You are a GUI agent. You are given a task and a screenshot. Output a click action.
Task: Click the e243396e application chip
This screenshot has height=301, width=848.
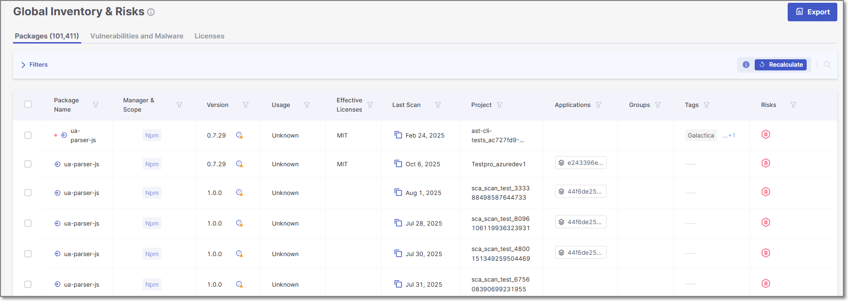point(581,163)
